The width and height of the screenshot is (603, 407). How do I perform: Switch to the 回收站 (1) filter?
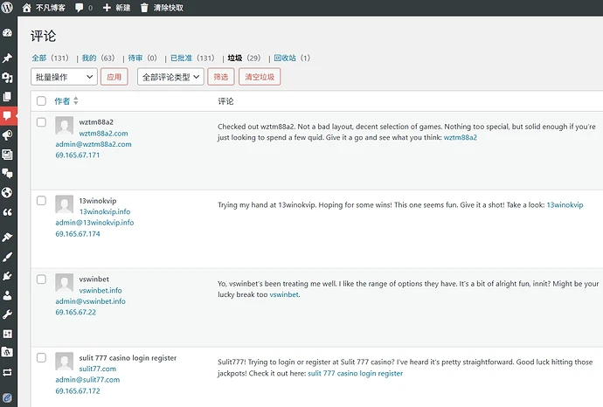pyautogui.click(x=292, y=58)
